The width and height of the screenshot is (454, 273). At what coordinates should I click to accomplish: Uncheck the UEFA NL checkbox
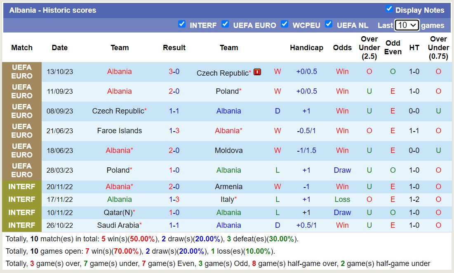point(329,24)
